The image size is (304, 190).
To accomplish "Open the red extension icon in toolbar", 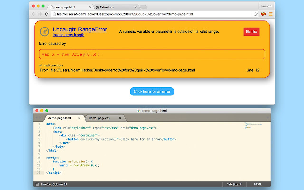I will pyautogui.click(x=263, y=14).
